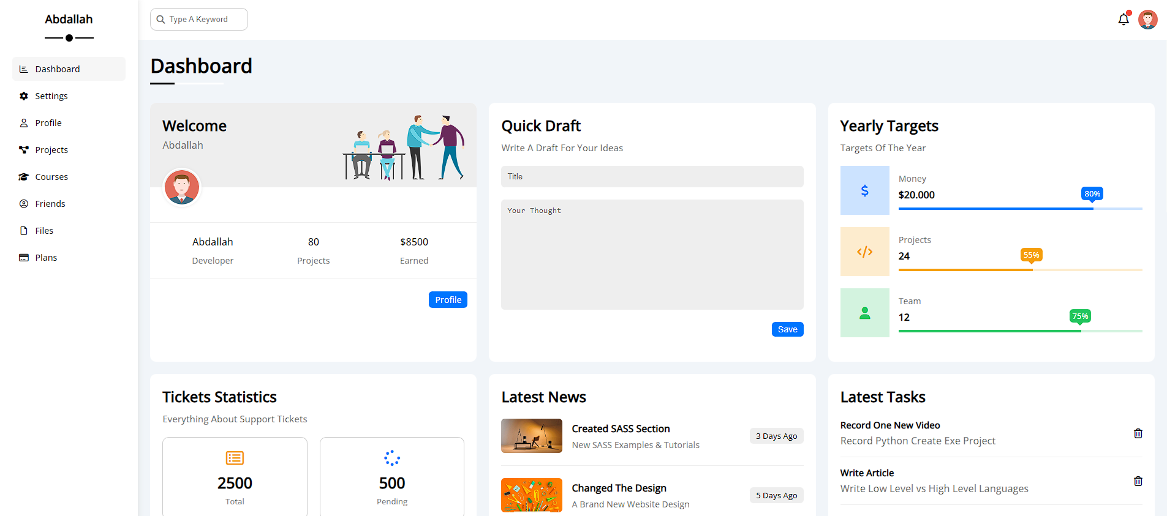Open Dashboard menu item

69,69
